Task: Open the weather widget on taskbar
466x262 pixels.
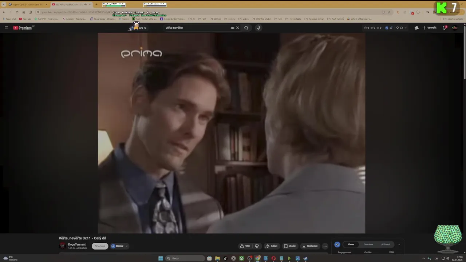Action: click(10, 258)
